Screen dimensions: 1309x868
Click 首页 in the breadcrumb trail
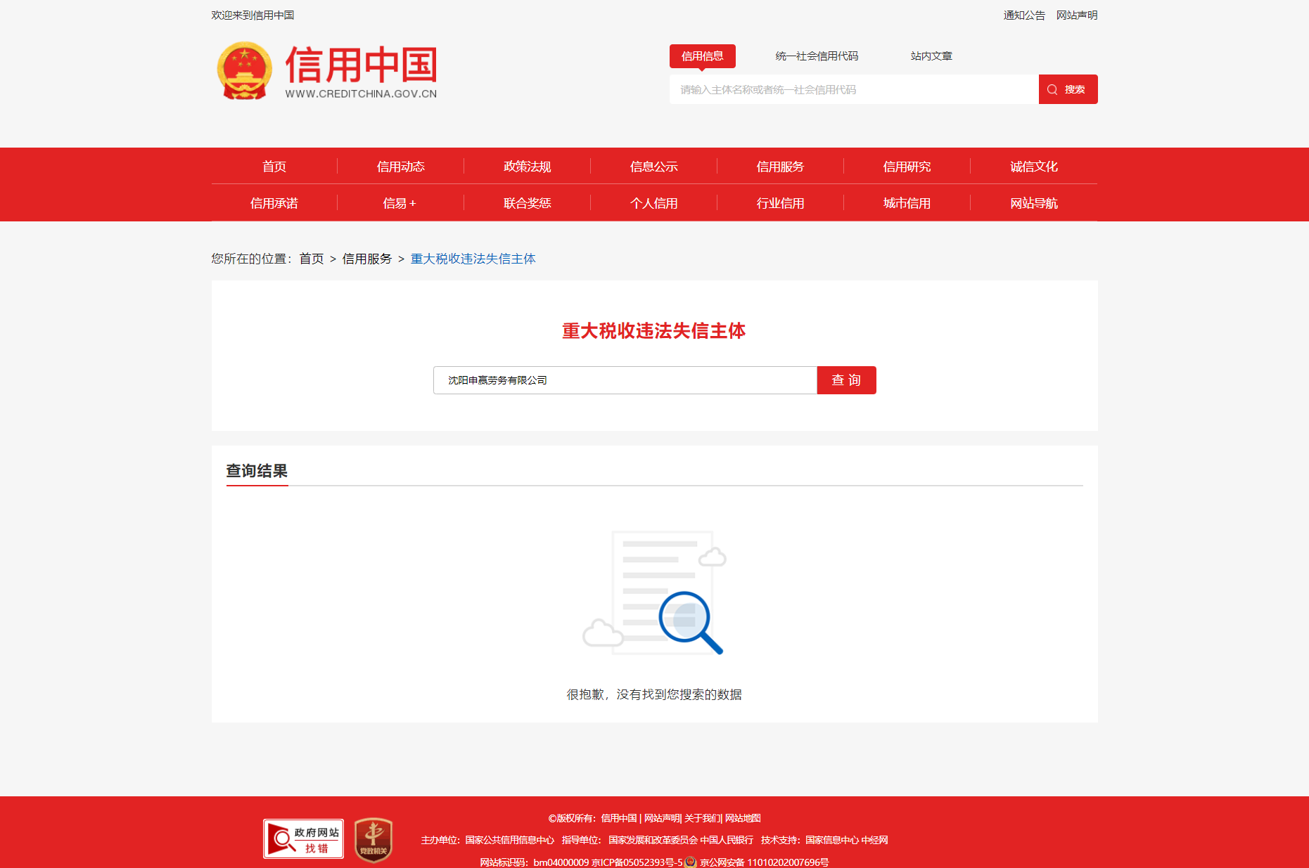click(x=312, y=259)
